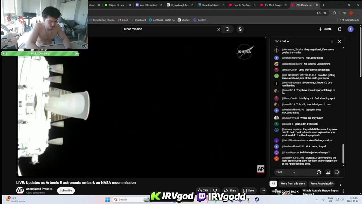Open Chrome extensions puzzle icon
Screen dimensions: 362x204
pyautogui.click(x=334, y=13)
